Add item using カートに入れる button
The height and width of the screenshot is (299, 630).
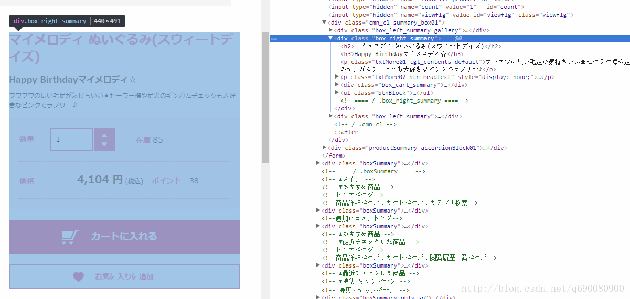pyautogui.click(x=124, y=237)
